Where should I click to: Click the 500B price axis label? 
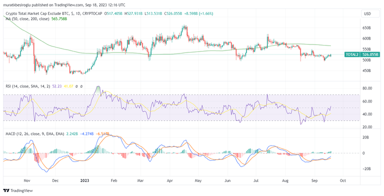tap(366, 60)
